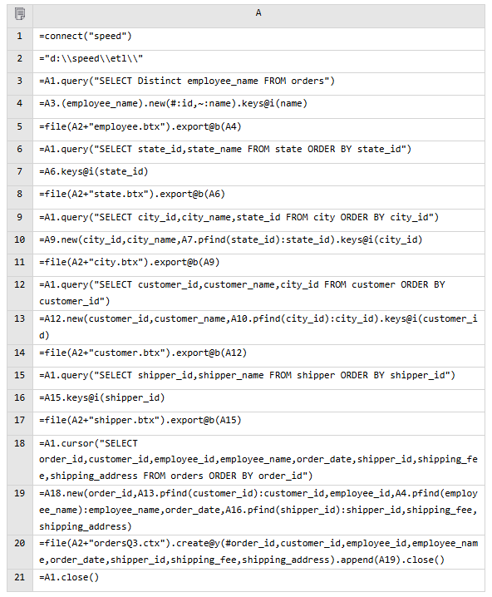492x597 pixels.
Task: Click the grid corner select-all icon
Action: [x=20, y=14]
